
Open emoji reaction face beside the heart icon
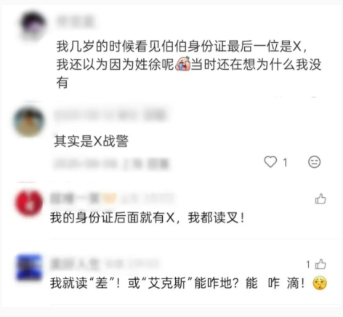click(x=314, y=162)
